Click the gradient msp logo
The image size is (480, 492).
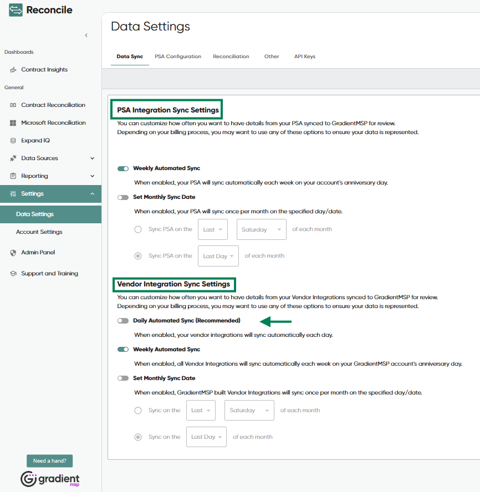click(x=50, y=479)
